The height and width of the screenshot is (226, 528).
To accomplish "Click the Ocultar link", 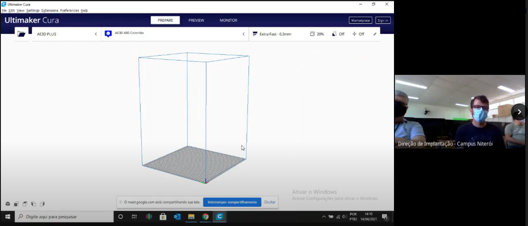I will [270, 202].
